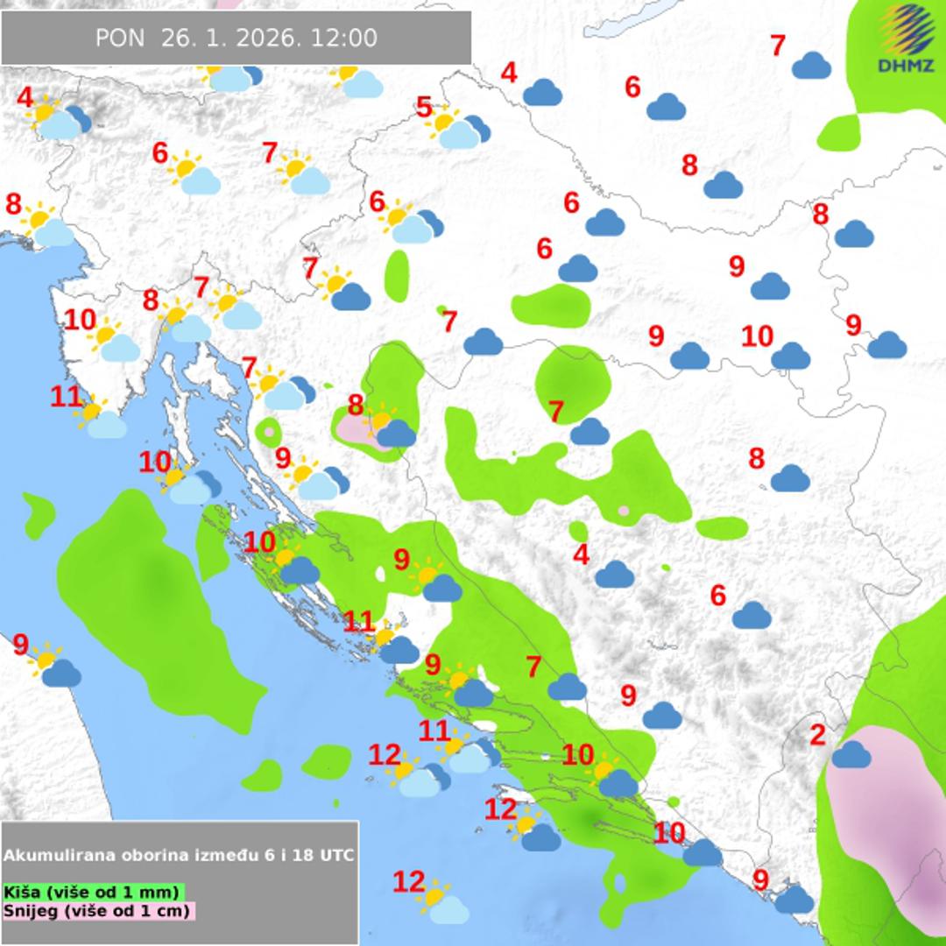The width and height of the screenshot is (946, 946).
Task: Select the cloud icon beside the far-east 9
Action: point(886,345)
